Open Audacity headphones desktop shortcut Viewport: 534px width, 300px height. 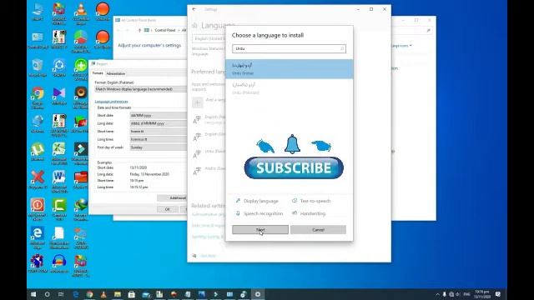coord(59,264)
